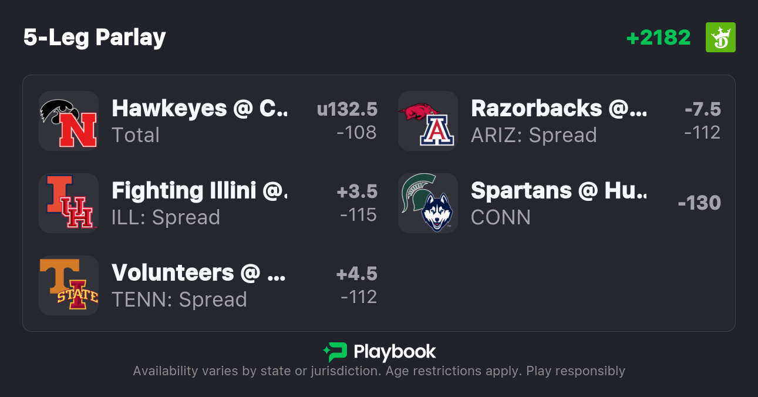The height and width of the screenshot is (397, 758).
Task: Select the +3.5 Illinois spread odds
Action: (356, 191)
